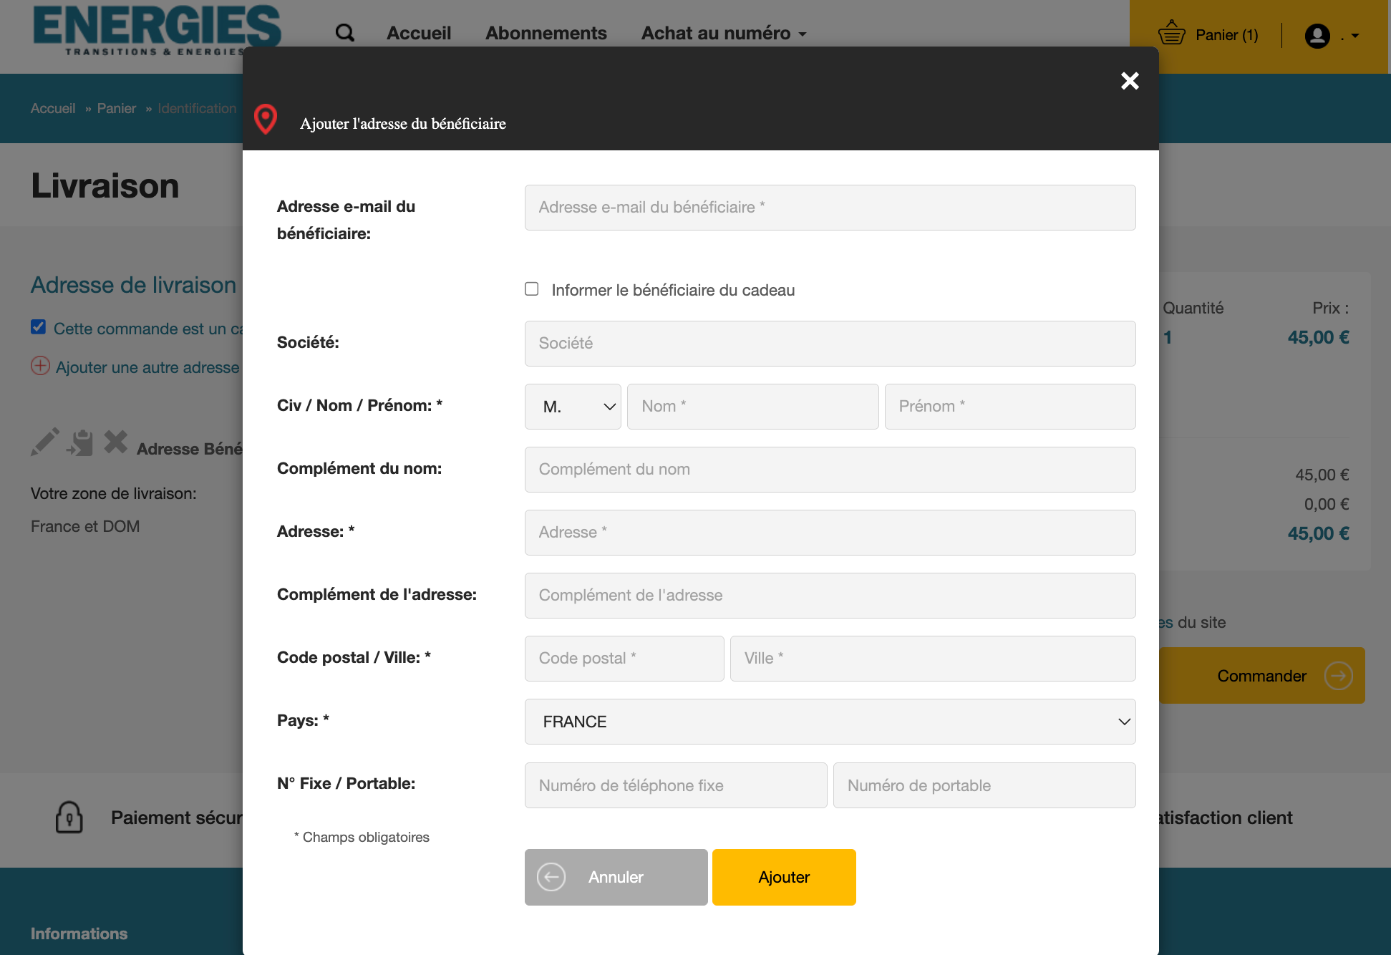
Task: Click the Commander arrow icon
Action: point(1337,676)
